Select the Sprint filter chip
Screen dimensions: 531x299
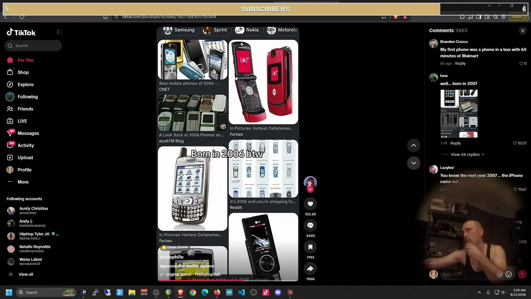click(x=215, y=30)
